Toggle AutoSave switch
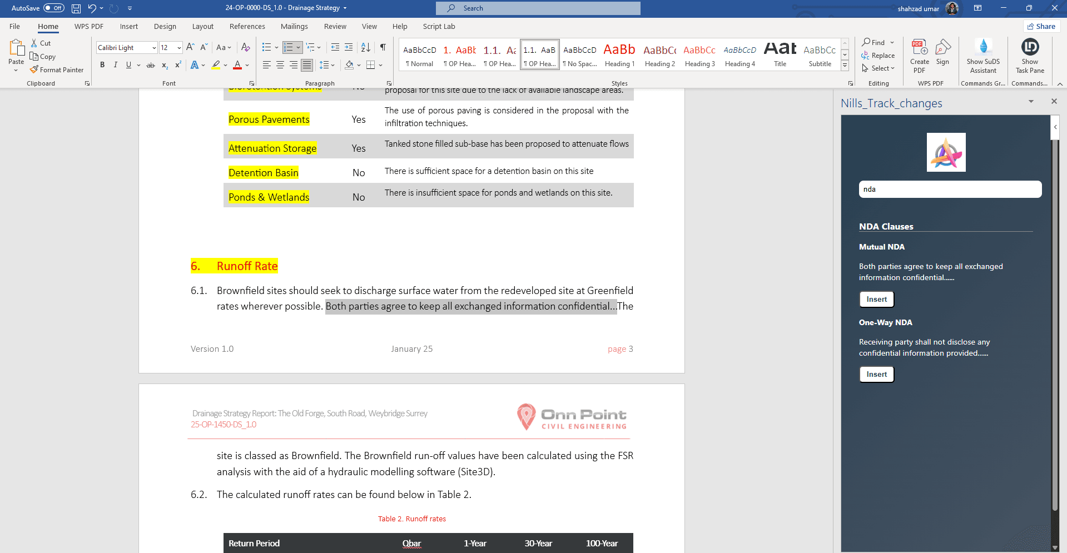The width and height of the screenshot is (1067, 553). 54,8
